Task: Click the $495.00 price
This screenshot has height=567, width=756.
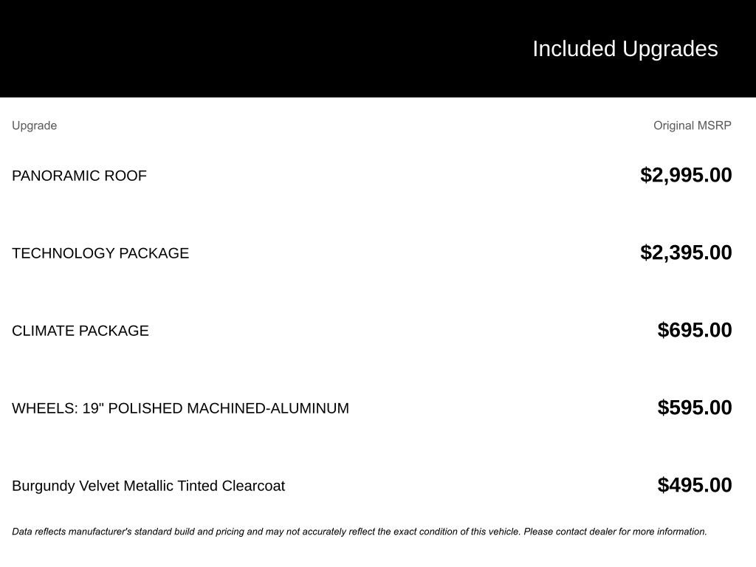Action: click(x=694, y=486)
